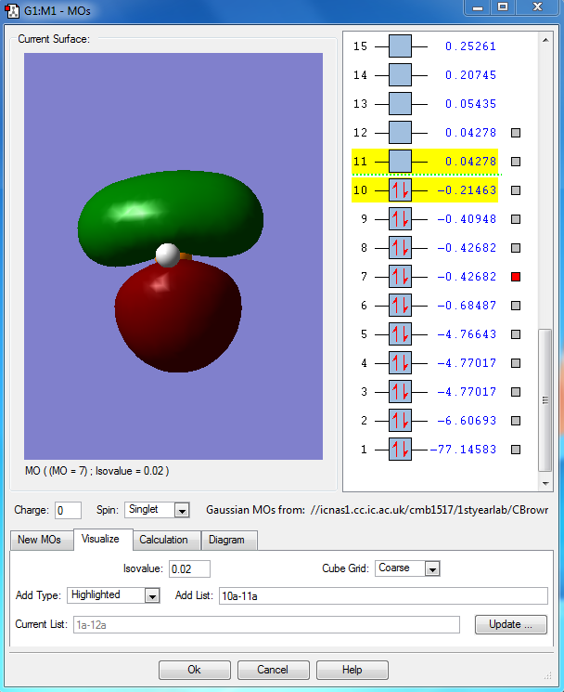
Task: Select orbital 14 occupancy box
Action: [400, 75]
